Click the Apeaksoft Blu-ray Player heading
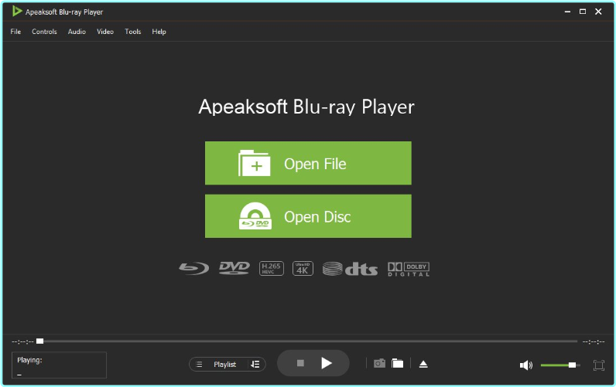Image resolution: width=616 pixels, height=387 pixels. (x=306, y=107)
